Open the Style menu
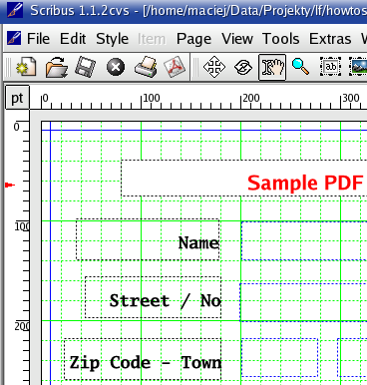 click(x=112, y=39)
